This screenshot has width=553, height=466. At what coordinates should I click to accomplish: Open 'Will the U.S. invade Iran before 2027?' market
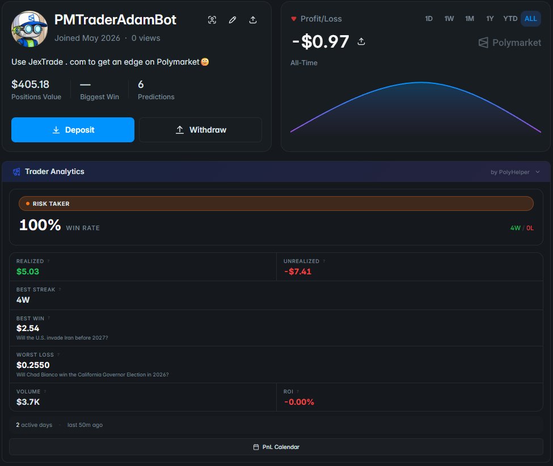[62, 338]
